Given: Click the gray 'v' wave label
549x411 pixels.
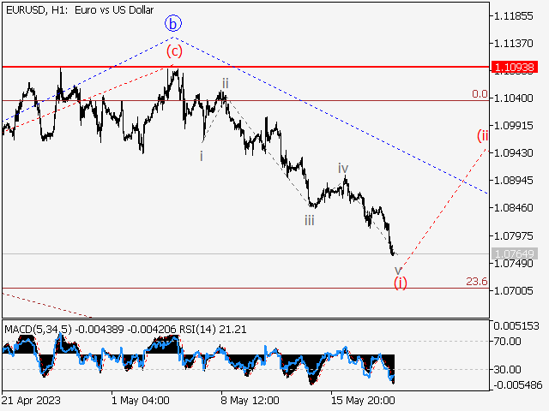Looking at the screenshot, I should (x=398, y=270).
